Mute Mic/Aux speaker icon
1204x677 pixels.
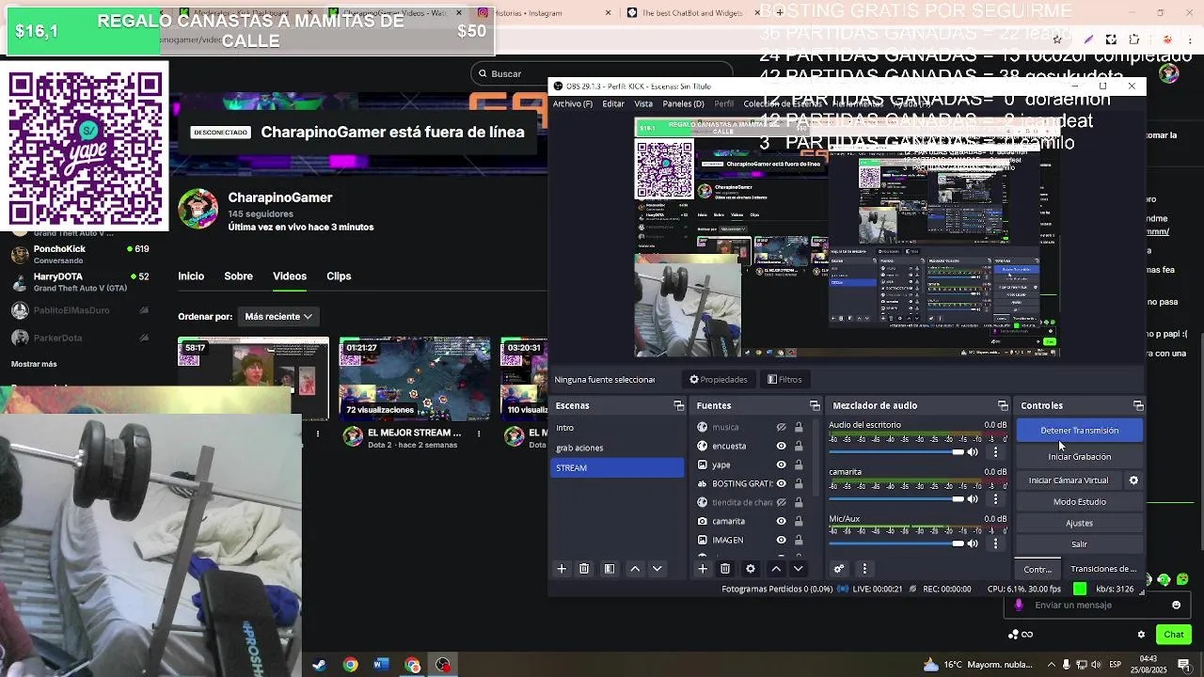974,543
